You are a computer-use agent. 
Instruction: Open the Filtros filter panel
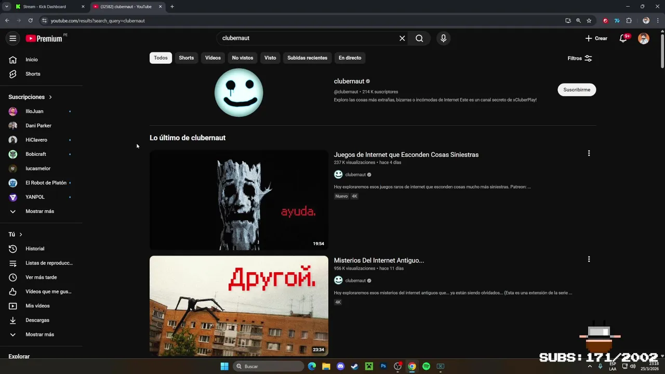[580, 58]
